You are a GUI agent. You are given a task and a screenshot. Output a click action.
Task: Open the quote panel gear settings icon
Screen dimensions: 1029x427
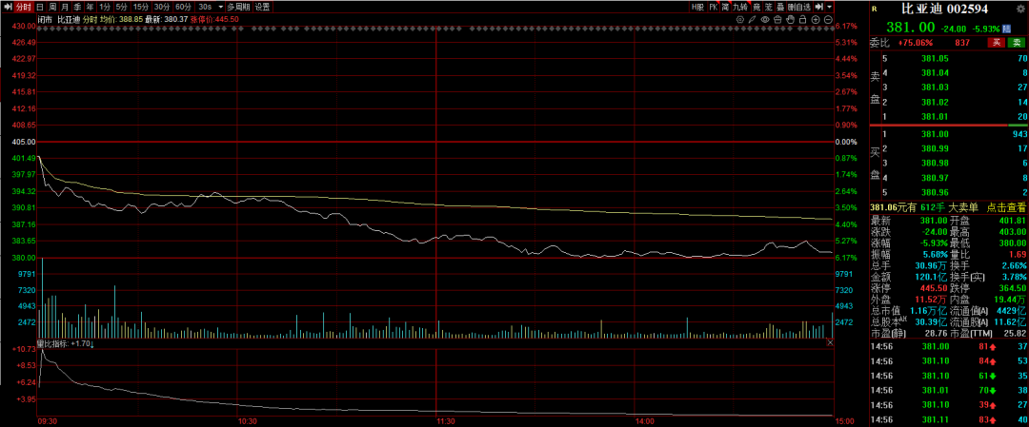click(x=1020, y=10)
